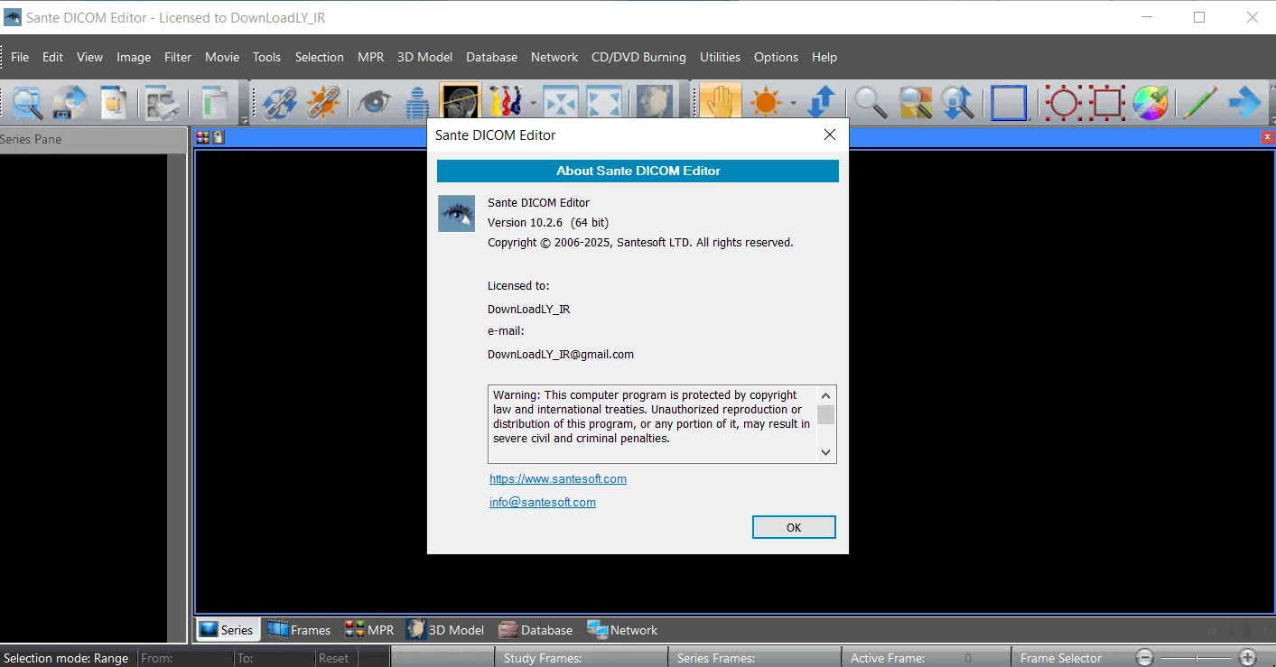Open the MPR menu
The image size is (1276, 667).
pyautogui.click(x=370, y=57)
